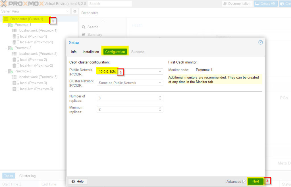Viewport: 291px width, 187px height.
Task: Click the End Time column header
Action: coord(49,184)
